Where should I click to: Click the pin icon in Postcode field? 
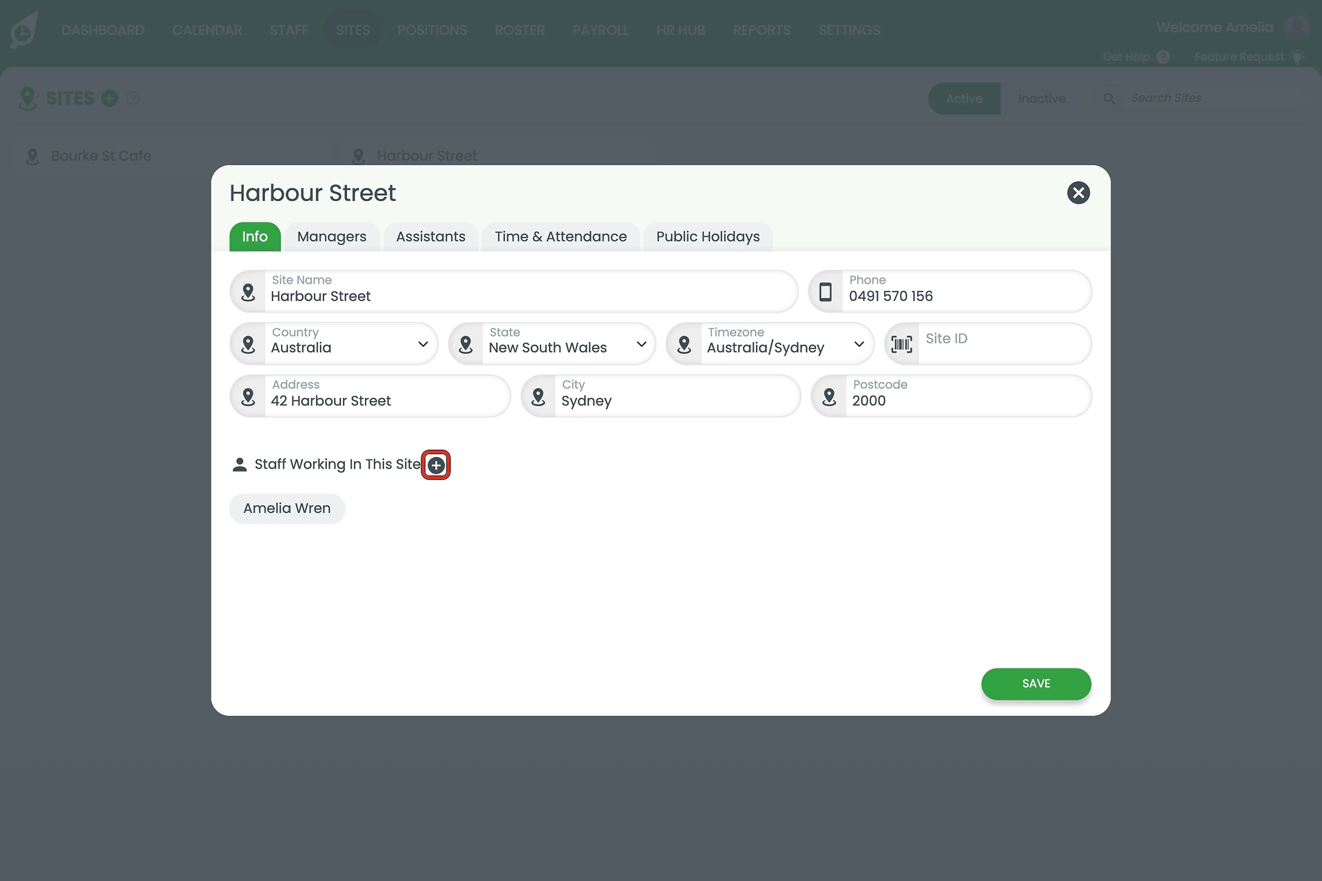829,396
